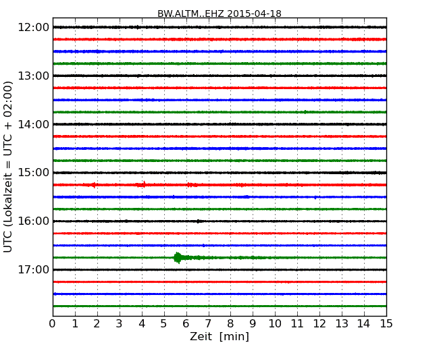
Task: Click the 13:00 time label
Action: point(34,76)
